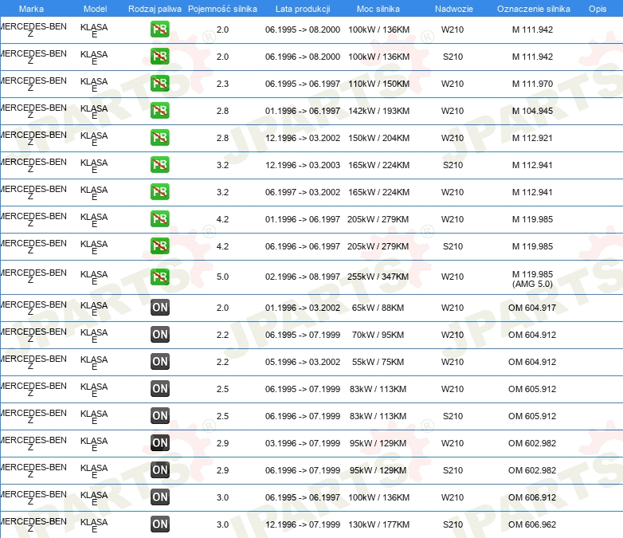623x538 pixels.
Task: Click the engine capacity 5.0 cell
Action: (222, 277)
